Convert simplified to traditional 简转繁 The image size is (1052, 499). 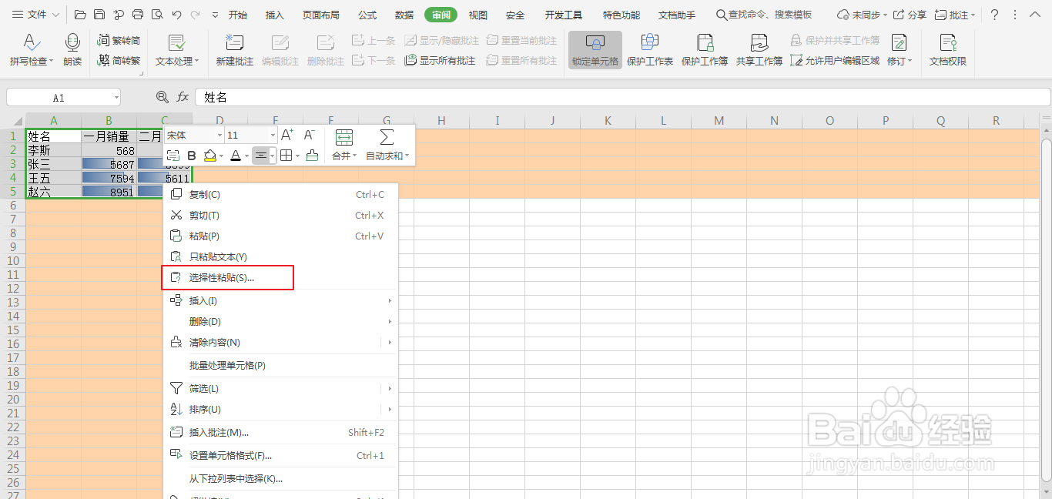(x=119, y=61)
